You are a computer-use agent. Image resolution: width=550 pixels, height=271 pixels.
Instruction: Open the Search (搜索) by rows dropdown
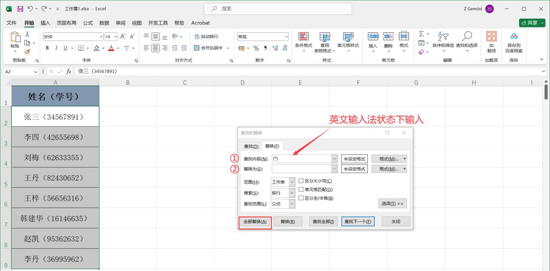click(292, 193)
